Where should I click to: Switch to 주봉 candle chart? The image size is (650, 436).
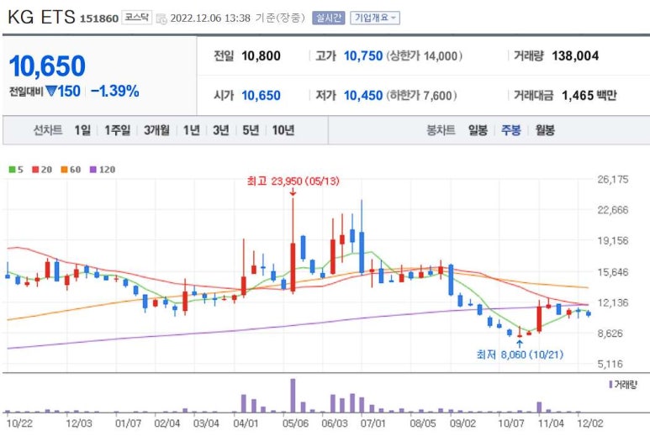tap(510, 130)
